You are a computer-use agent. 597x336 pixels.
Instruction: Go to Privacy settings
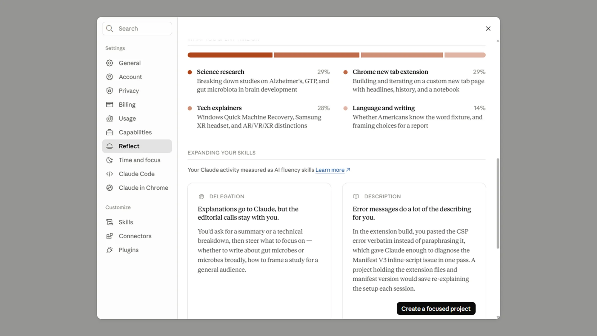pyautogui.click(x=137, y=91)
